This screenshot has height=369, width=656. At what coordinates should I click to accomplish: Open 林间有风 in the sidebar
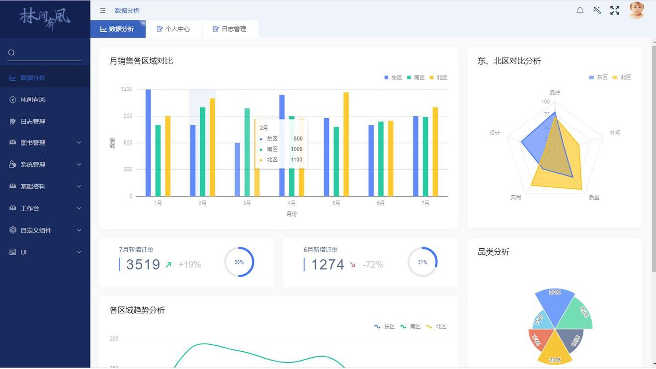pos(33,100)
